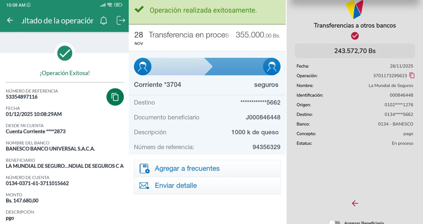
Task: Tap the logout exit icon
Action: (x=121, y=20)
